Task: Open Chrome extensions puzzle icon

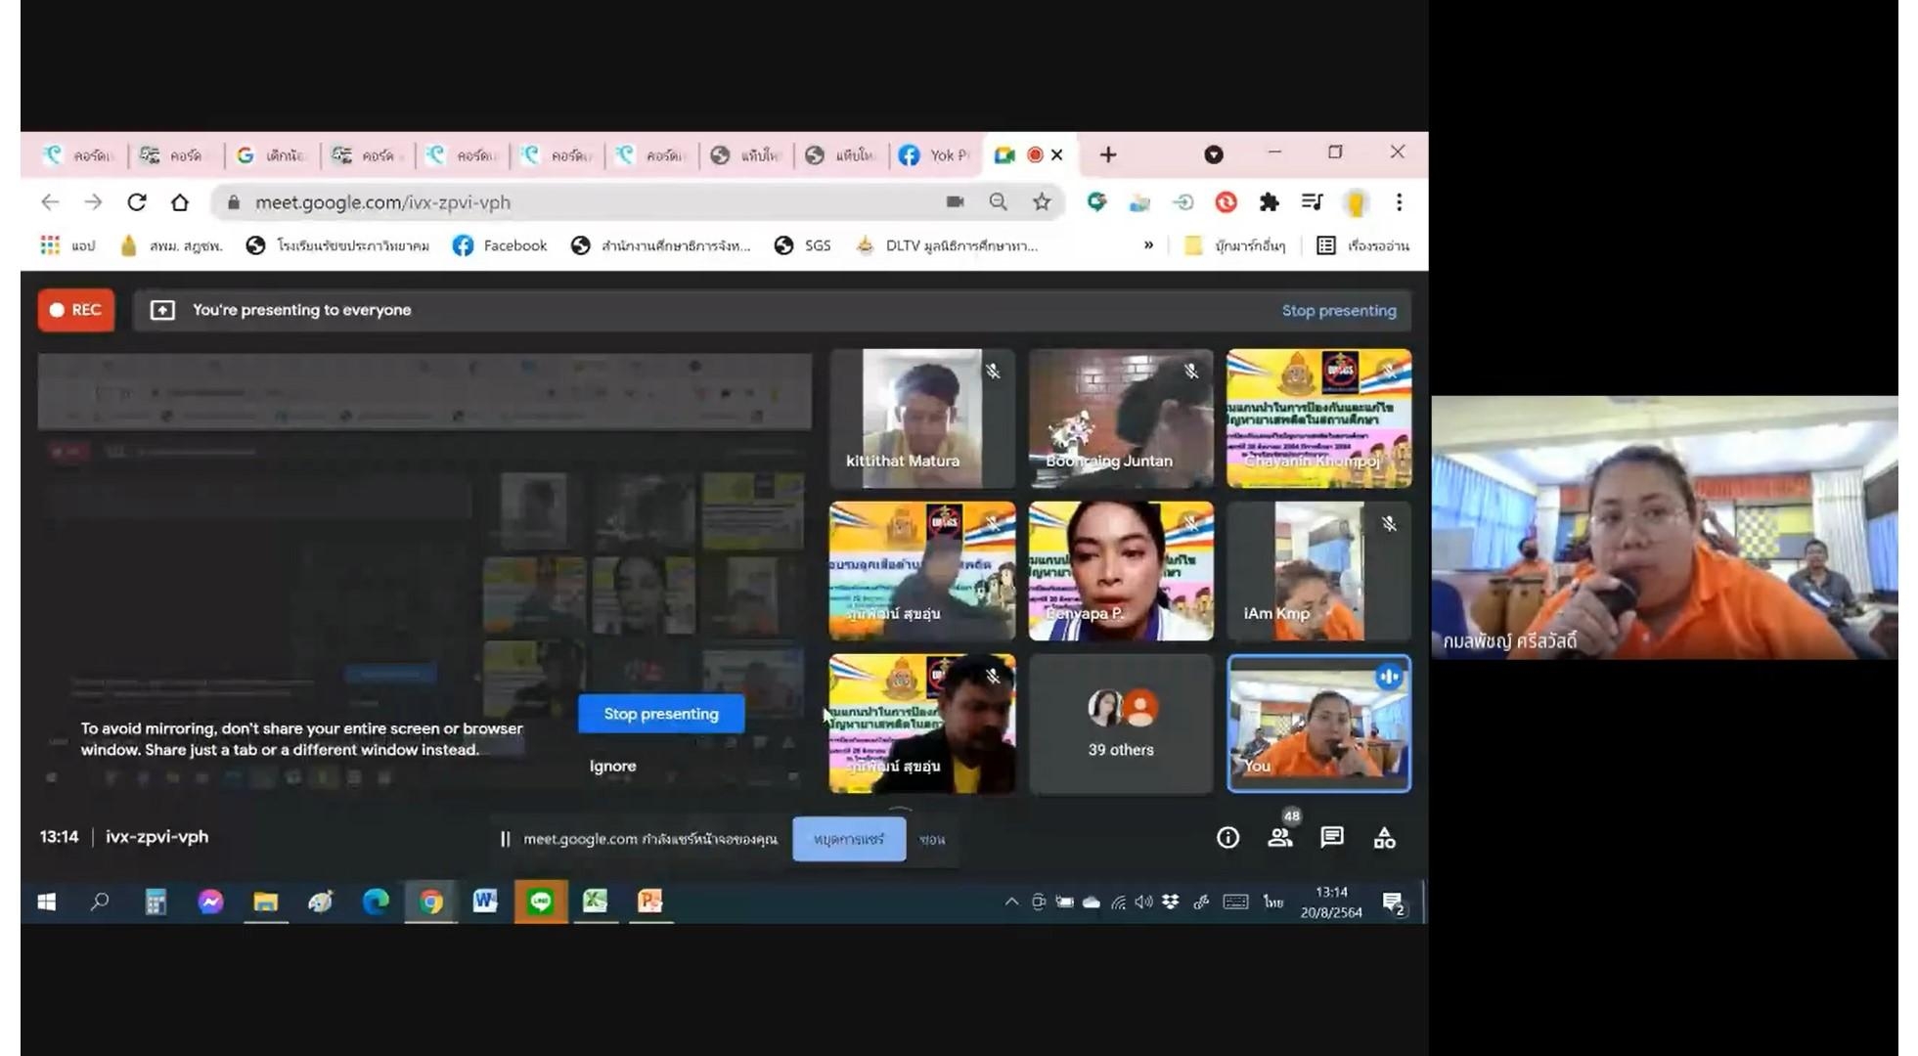Action: click(1269, 202)
